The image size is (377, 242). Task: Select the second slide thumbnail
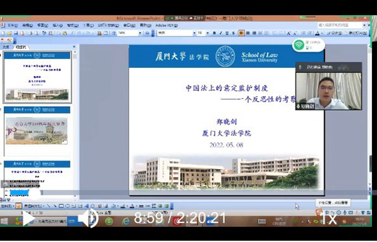[37, 131]
